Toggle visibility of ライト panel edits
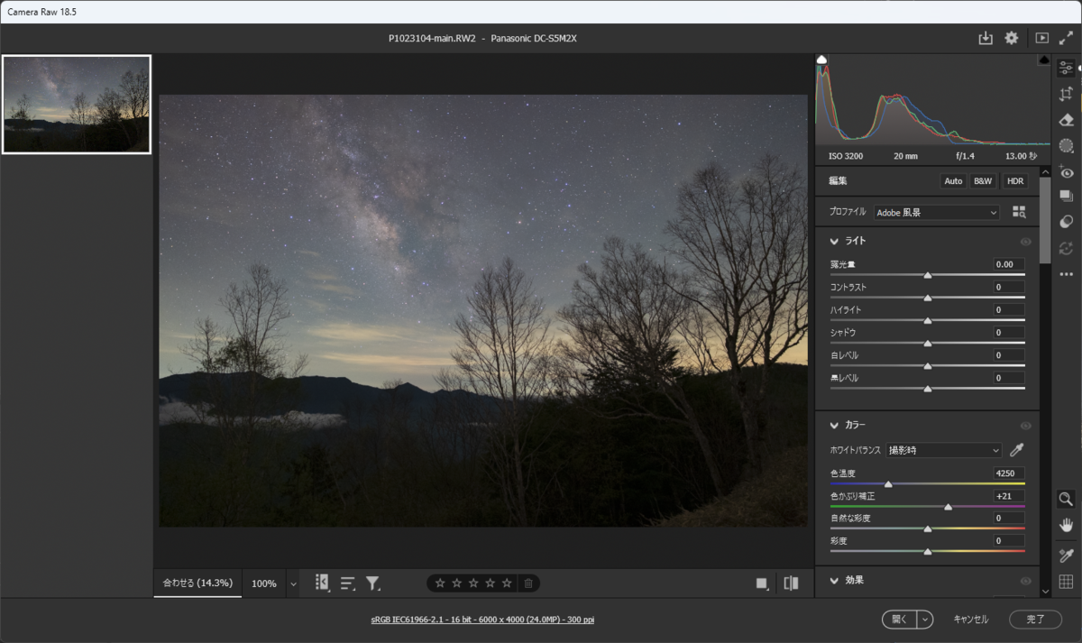 [1025, 242]
